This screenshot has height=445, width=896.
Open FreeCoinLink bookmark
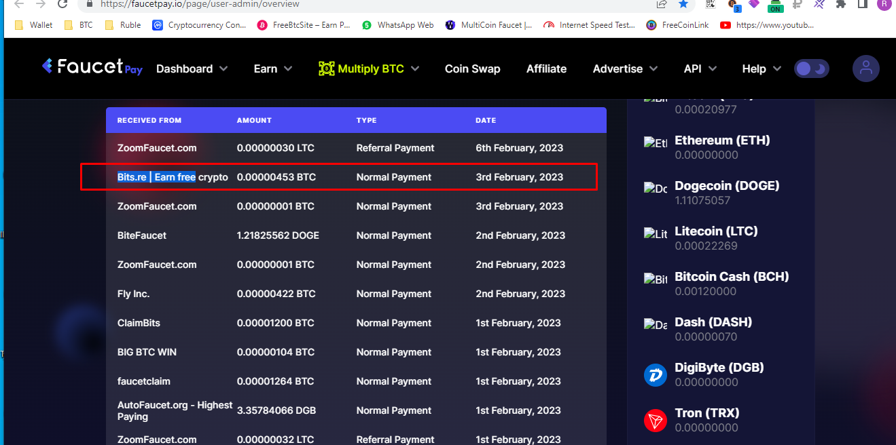(x=677, y=25)
